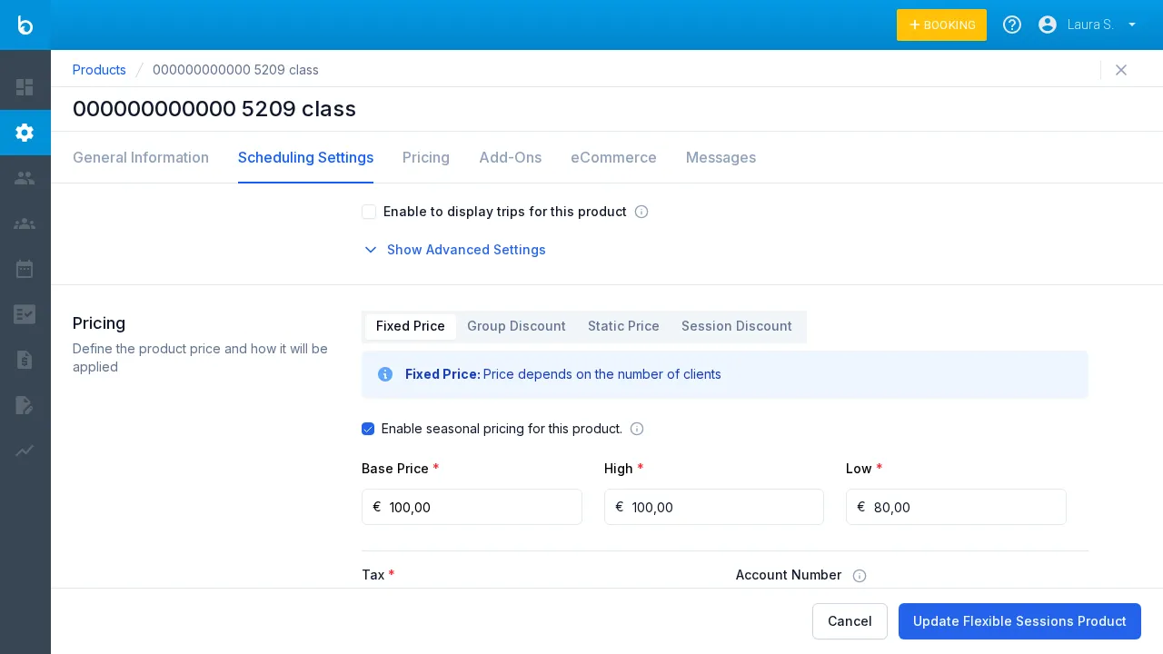This screenshot has height=654, width=1163.
Task: Open the invoices dollar-document icon
Action: [25, 360]
